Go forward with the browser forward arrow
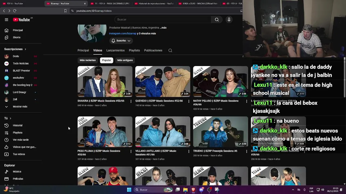 [9, 11]
